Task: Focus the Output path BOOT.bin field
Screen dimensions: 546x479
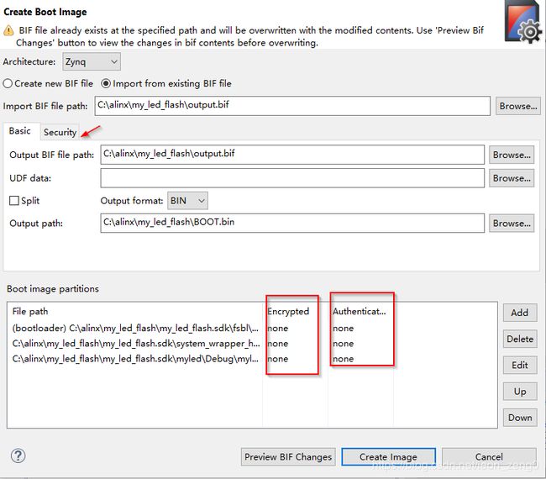Action: (292, 223)
